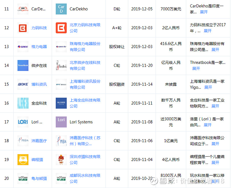Expand the 编程猫 description
Image resolution: width=231 pixels, height=188 pixels.
(215, 163)
